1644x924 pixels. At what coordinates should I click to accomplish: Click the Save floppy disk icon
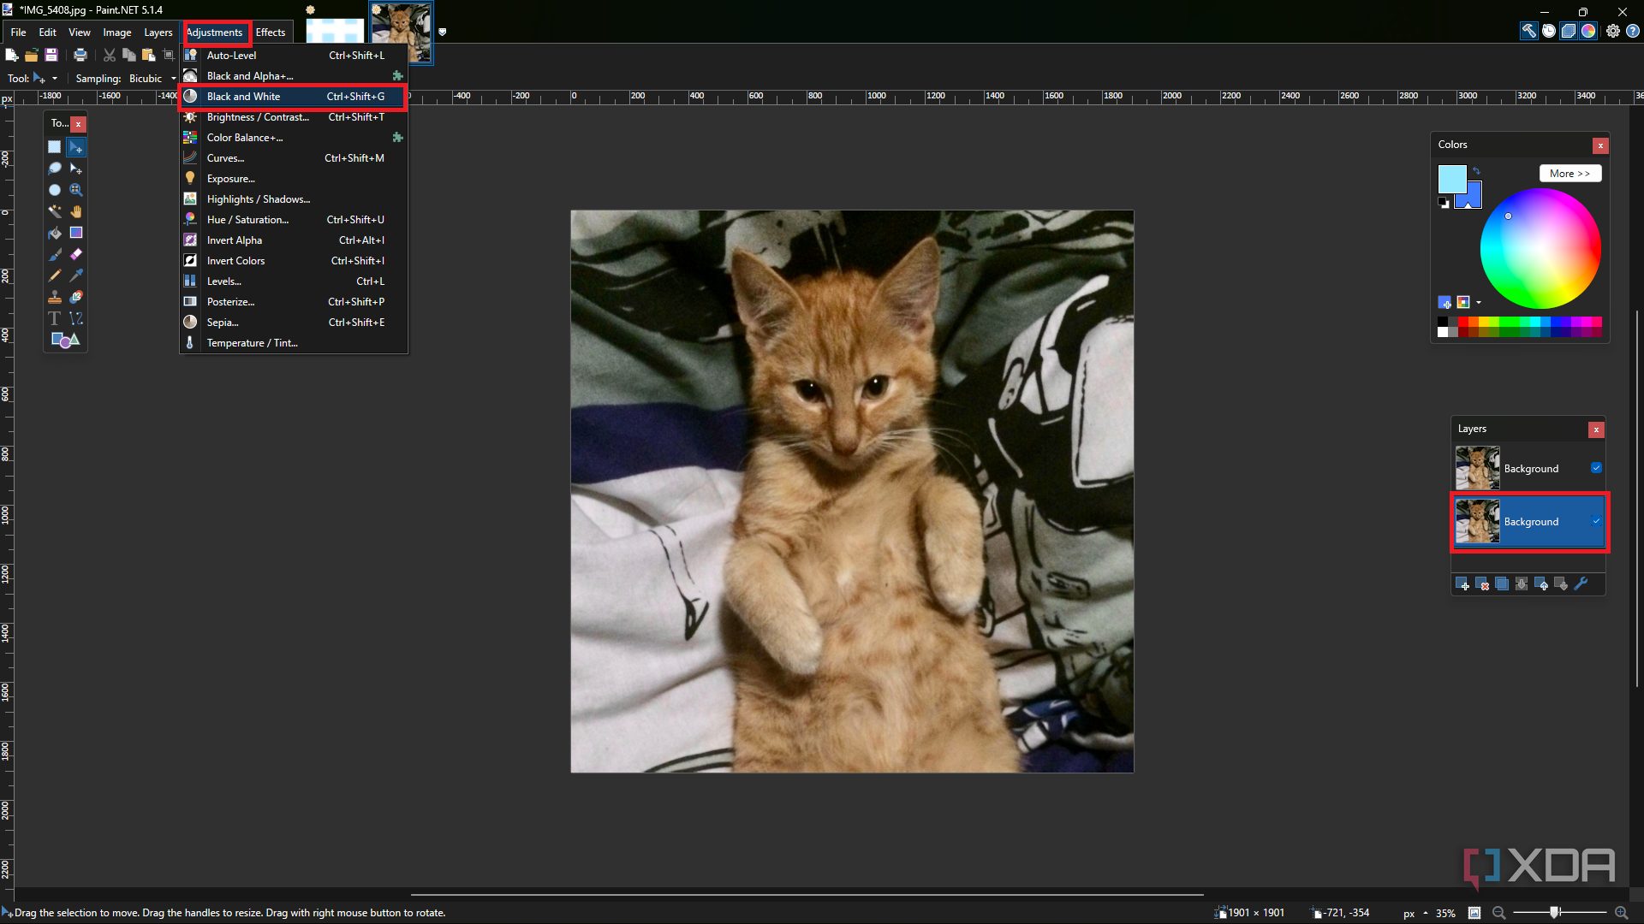51,56
